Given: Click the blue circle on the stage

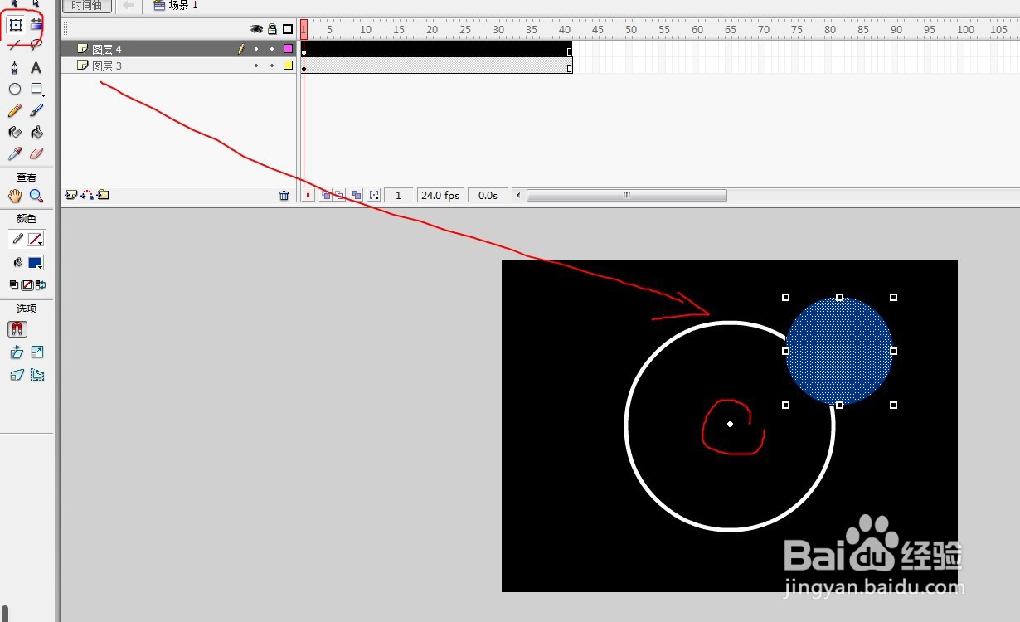Looking at the screenshot, I should coord(839,351).
